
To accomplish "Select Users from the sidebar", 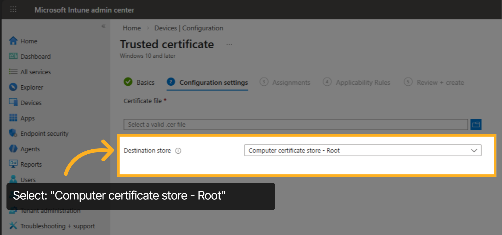I will click(13, 179).
